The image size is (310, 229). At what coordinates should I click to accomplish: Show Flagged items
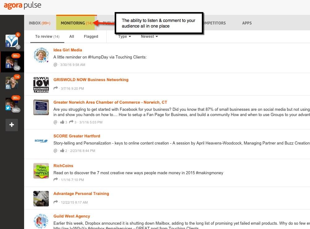(x=91, y=37)
